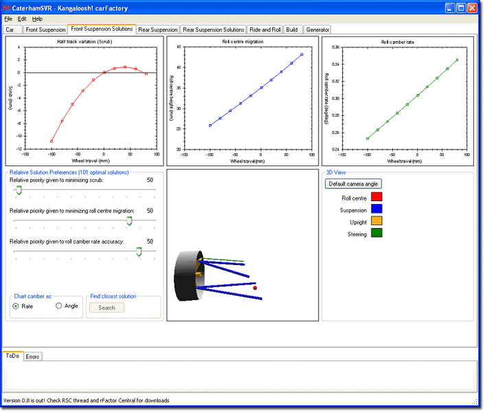The image size is (485, 412).
Task: Open the Edit menu
Action: coord(22,19)
